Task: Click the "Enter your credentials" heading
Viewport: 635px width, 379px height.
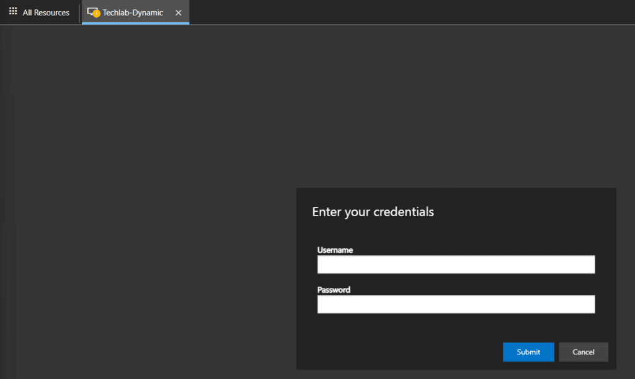Action: 373,212
